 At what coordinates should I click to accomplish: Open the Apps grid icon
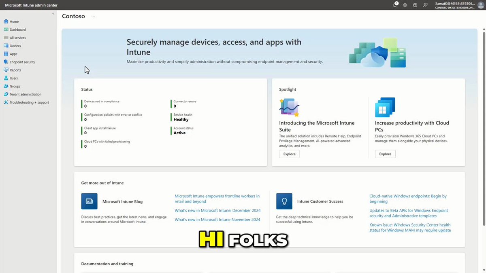tap(6, 54)
